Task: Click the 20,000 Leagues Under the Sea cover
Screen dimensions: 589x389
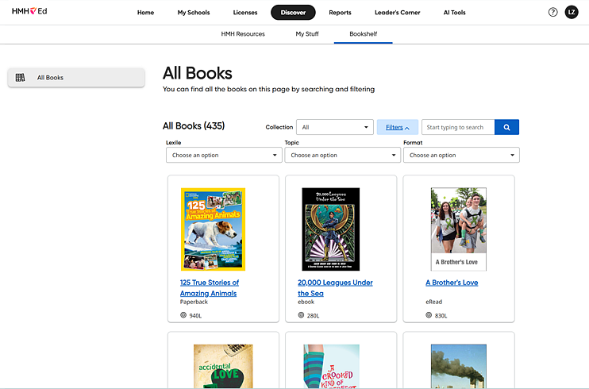Action: pos(330,229)
